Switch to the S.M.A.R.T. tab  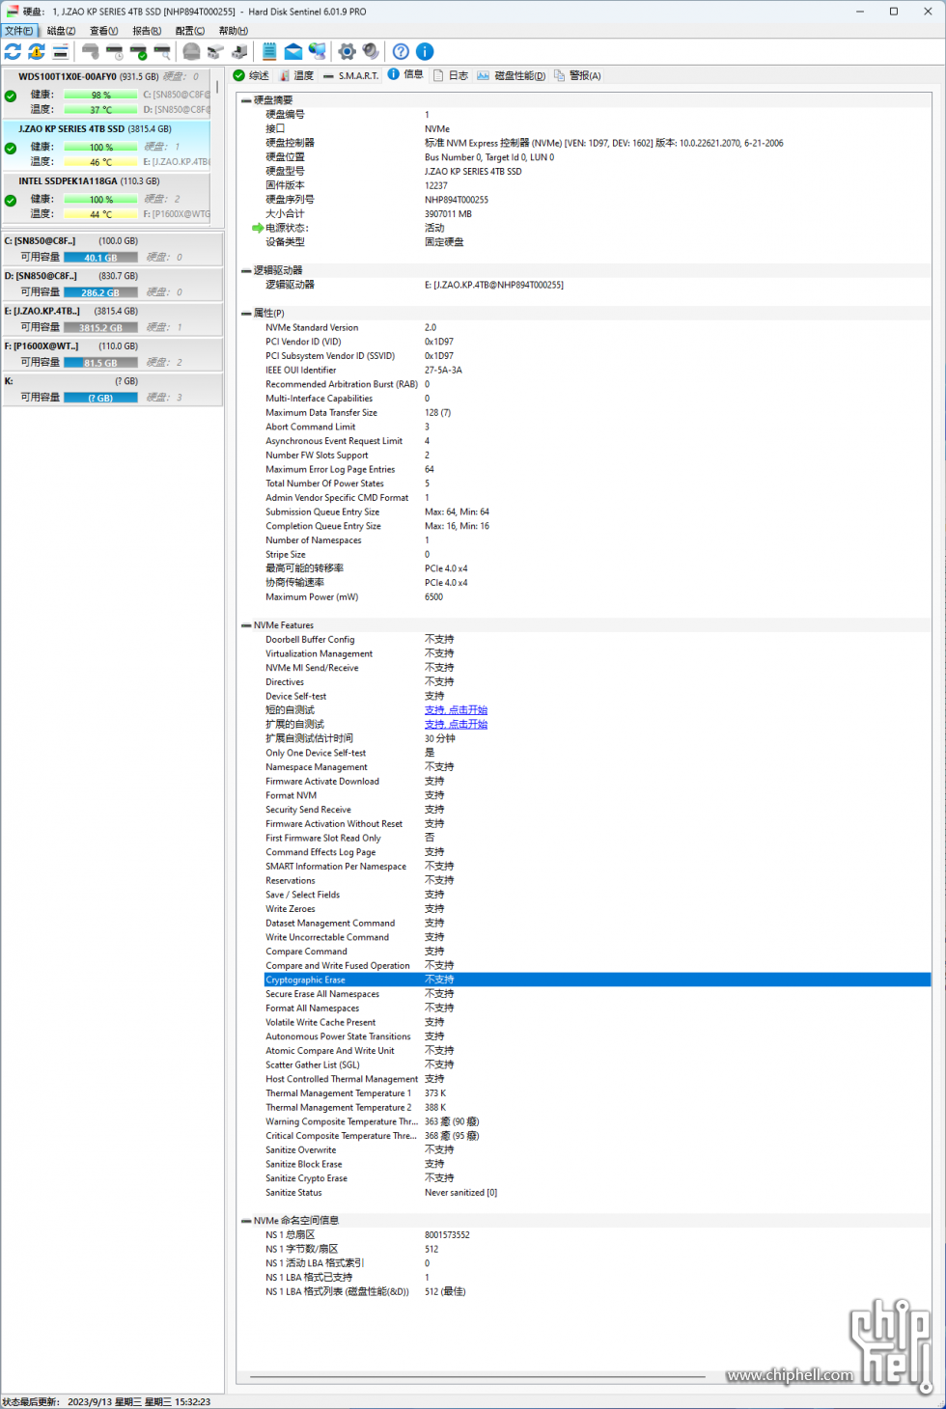point(351,75)
